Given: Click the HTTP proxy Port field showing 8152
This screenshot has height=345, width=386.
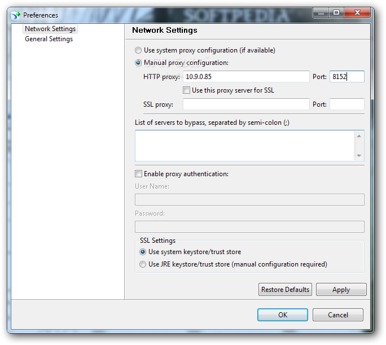Looking at the screenshot, I should point(347,77).
